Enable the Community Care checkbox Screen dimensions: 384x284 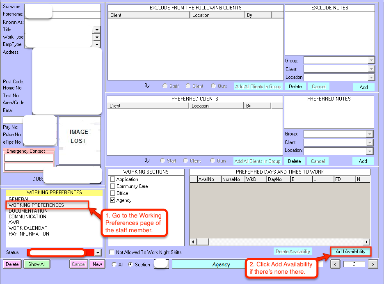coord(113,186)
